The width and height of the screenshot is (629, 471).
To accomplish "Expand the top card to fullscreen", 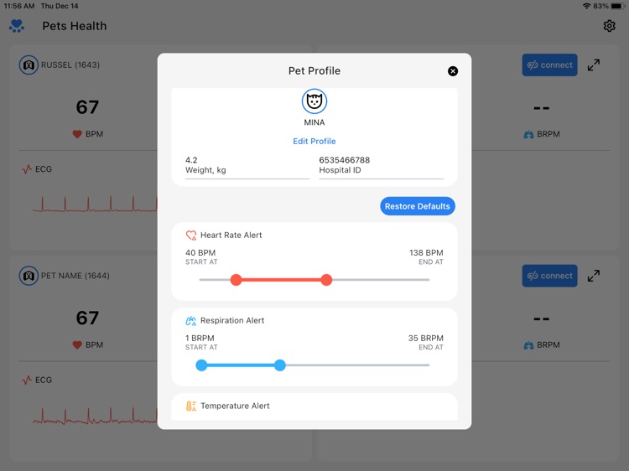I will coord(594,65).
